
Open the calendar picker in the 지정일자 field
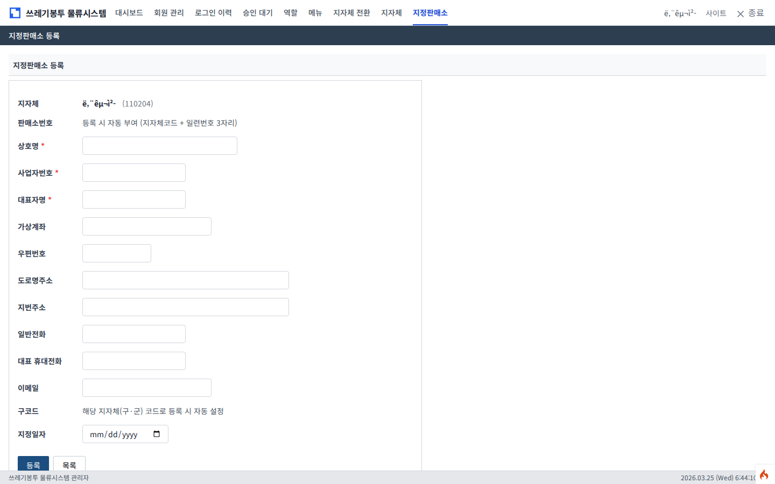158,434
